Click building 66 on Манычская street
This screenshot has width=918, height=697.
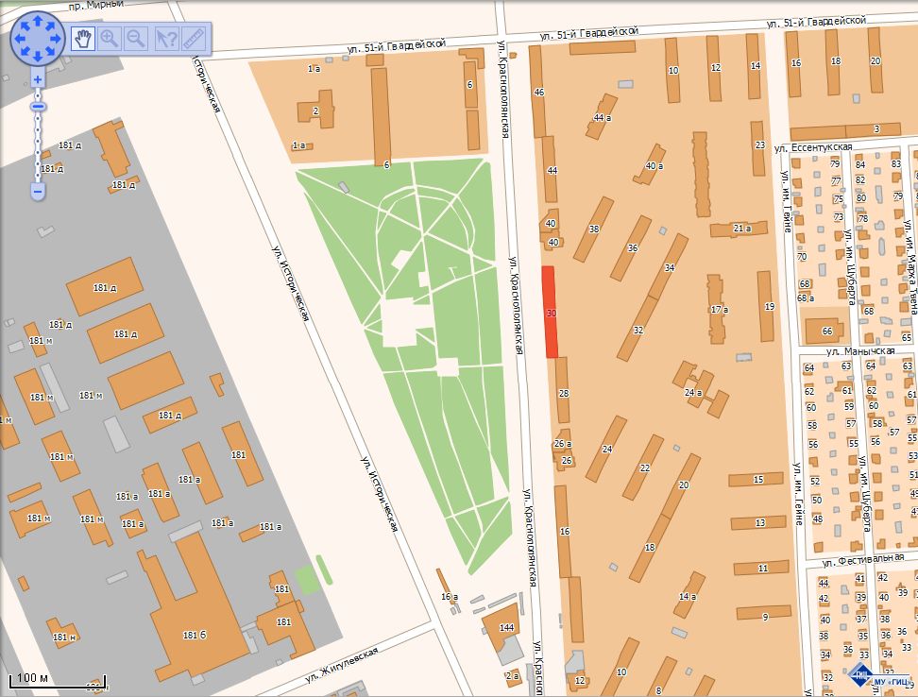(824, 331)
